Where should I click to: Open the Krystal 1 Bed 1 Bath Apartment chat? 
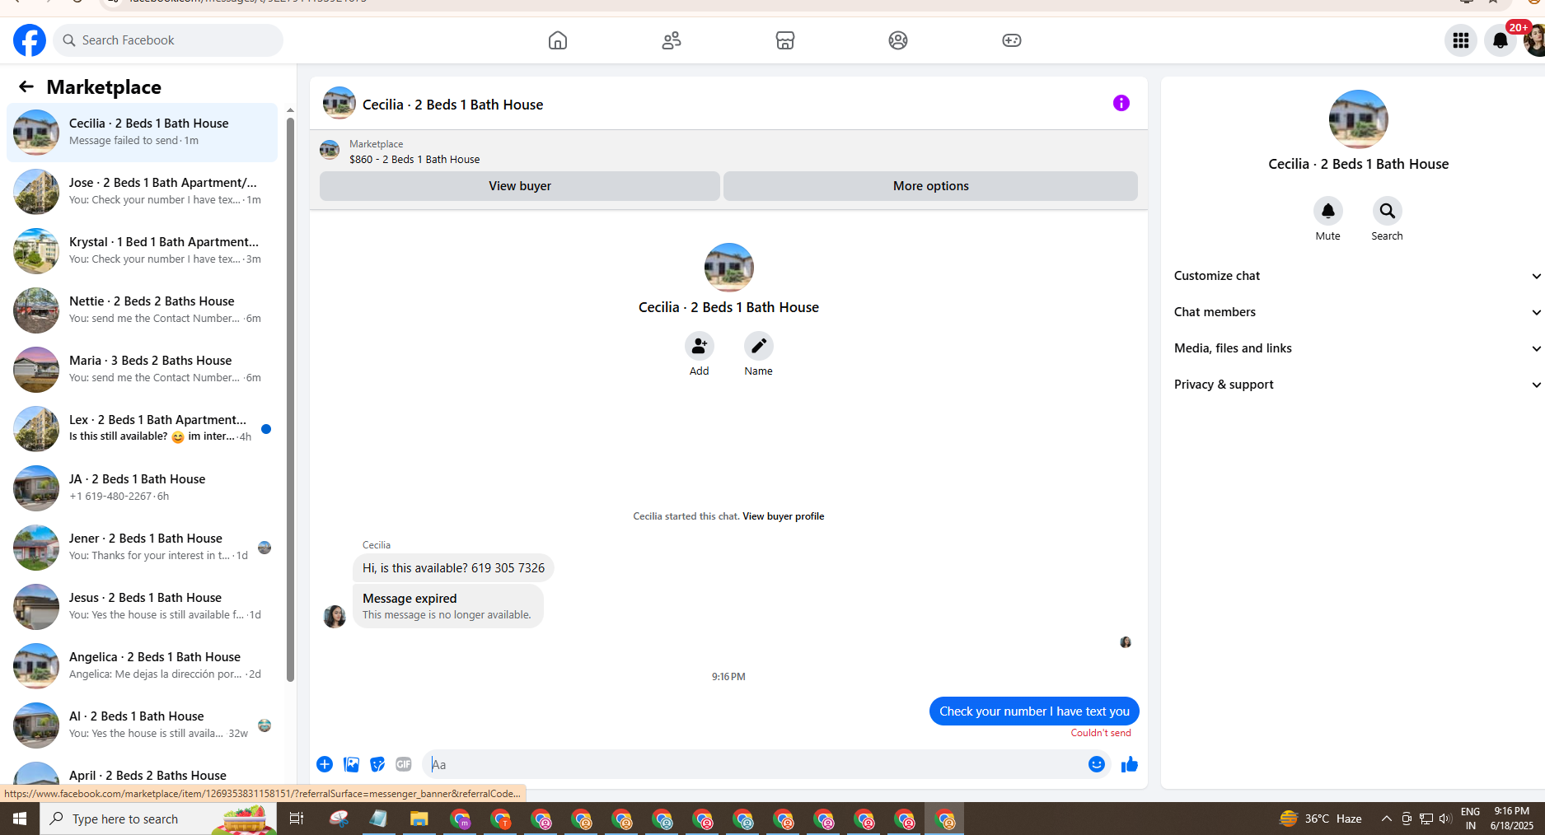point(142,250)
